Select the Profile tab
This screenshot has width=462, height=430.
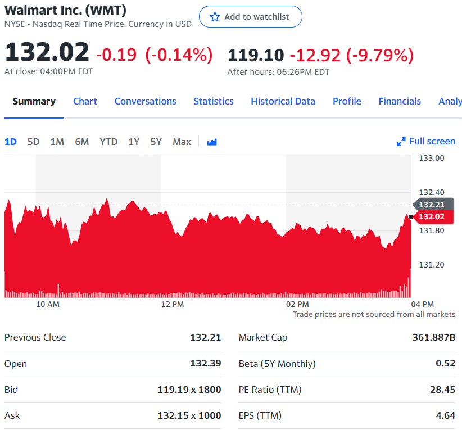[347, 101]
